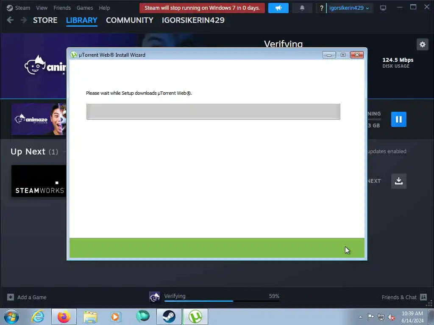This screenshot has width=434, height=325.
Task: Open Windows Explorer folder in taskbar
Action: click(90, 317)
